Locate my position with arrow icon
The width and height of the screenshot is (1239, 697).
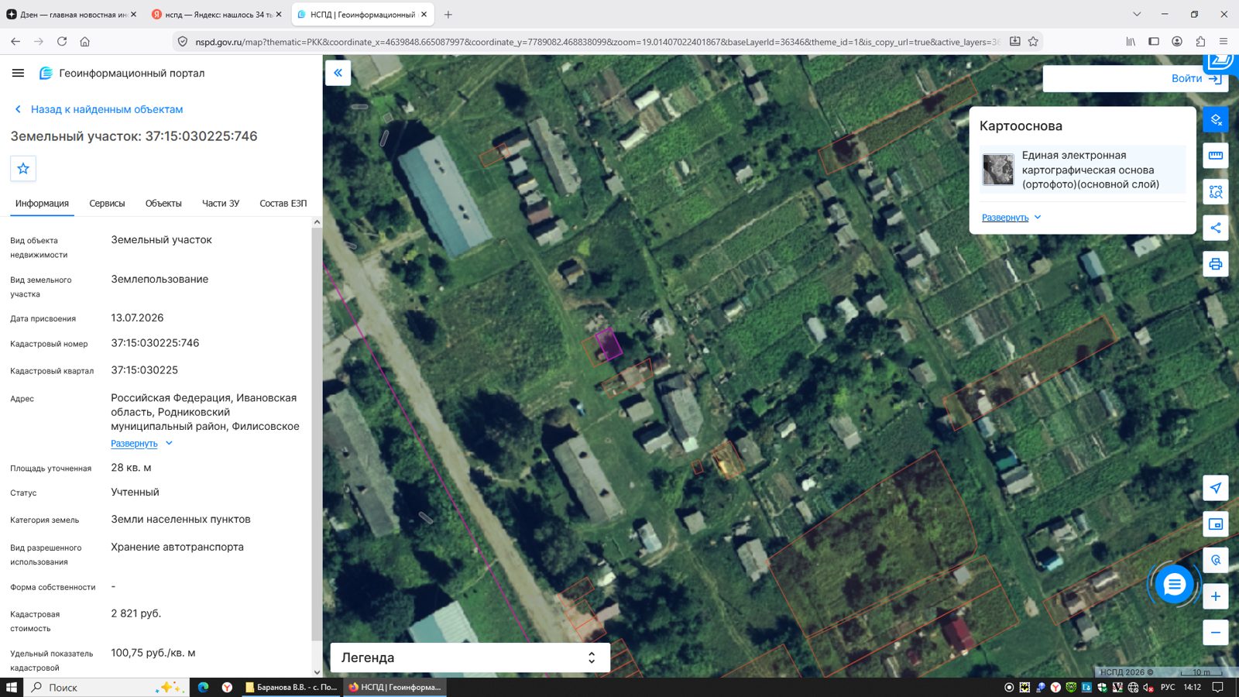click(x=1215, y=488)
